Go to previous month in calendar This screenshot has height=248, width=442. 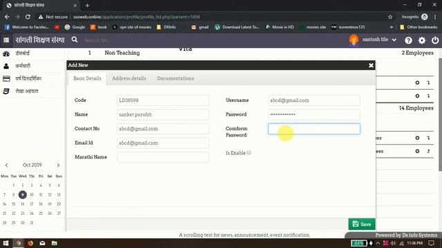6,165
